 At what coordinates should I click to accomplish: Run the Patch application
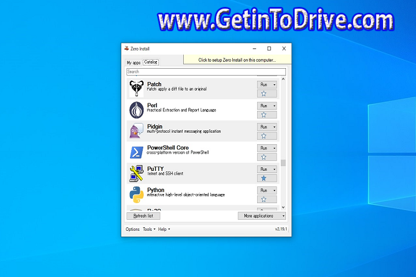[264, 85]
